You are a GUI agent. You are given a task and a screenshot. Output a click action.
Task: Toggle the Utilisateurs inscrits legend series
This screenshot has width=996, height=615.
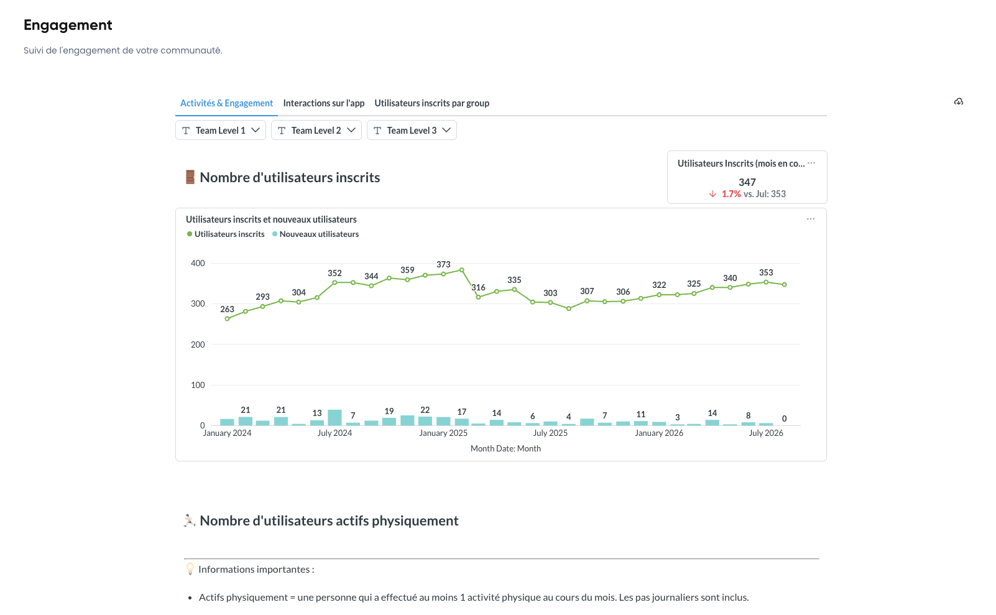[x=226, y=234]
